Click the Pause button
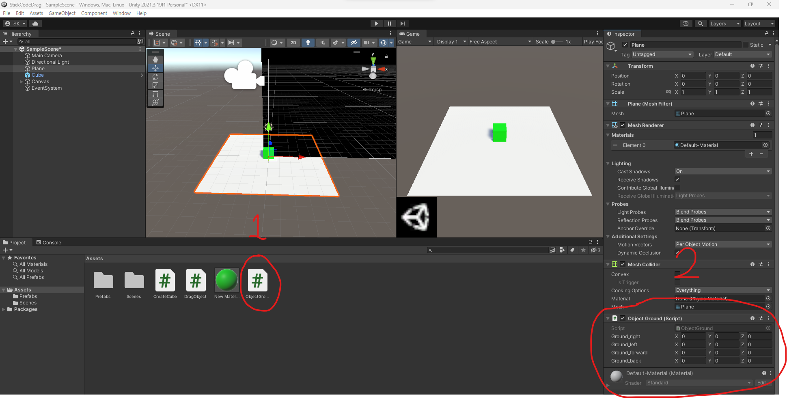The image size is (787, 399). (389, 24)
